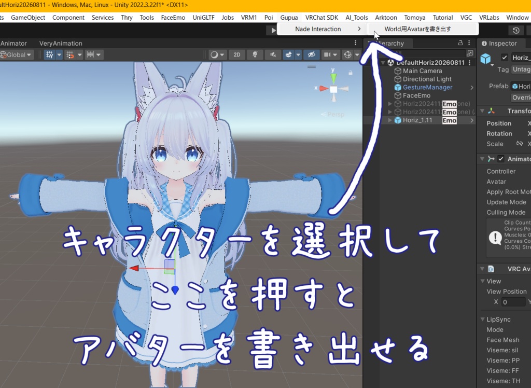Click the Persp projection label
The image size is (531, 388).
[x=336, y=115]
